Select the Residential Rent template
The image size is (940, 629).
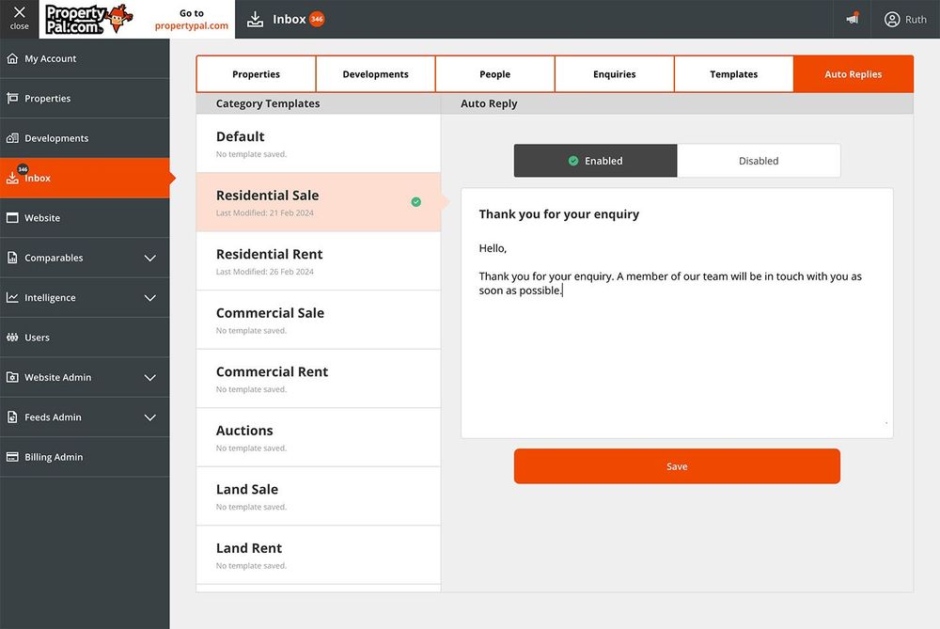(x=319, y=260)
